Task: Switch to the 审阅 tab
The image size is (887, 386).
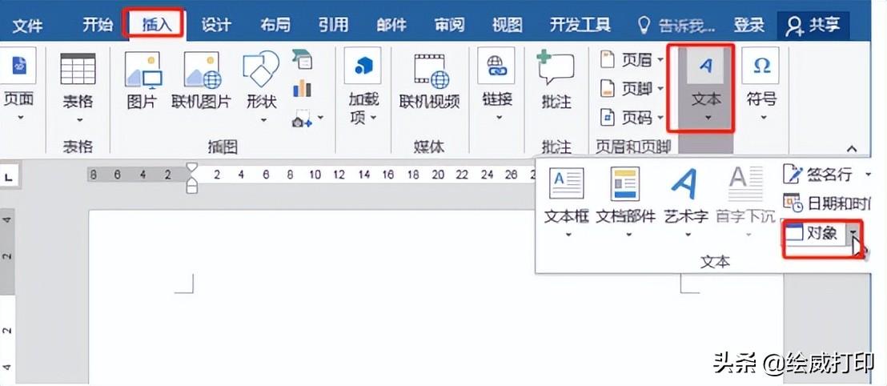Action: [450, 26]
